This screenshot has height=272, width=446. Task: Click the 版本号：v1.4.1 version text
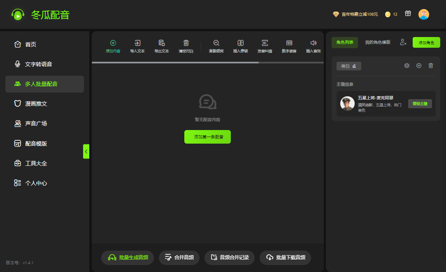[20, 263]
